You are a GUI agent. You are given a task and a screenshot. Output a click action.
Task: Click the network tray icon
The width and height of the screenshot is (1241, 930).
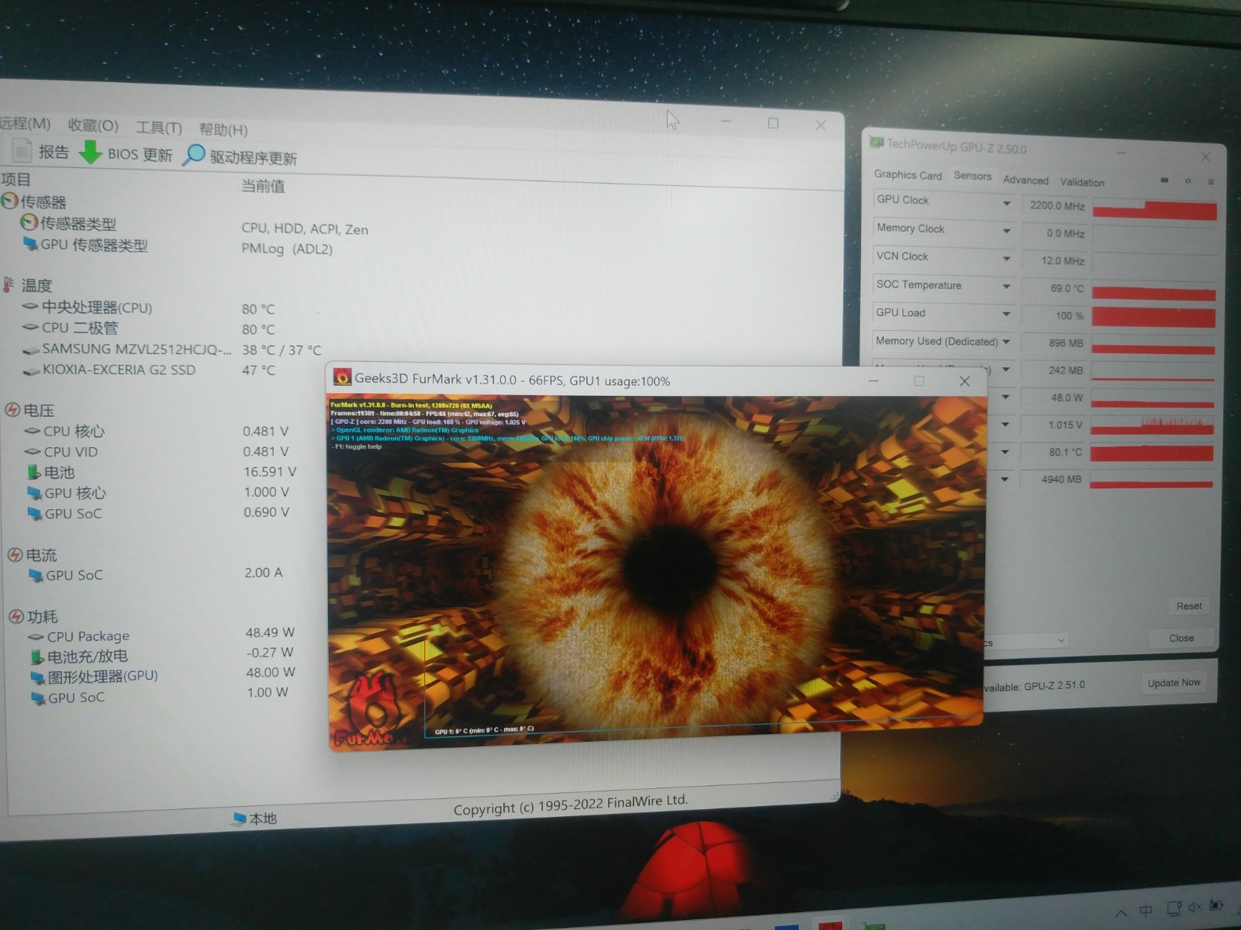tap(1174, 908)
